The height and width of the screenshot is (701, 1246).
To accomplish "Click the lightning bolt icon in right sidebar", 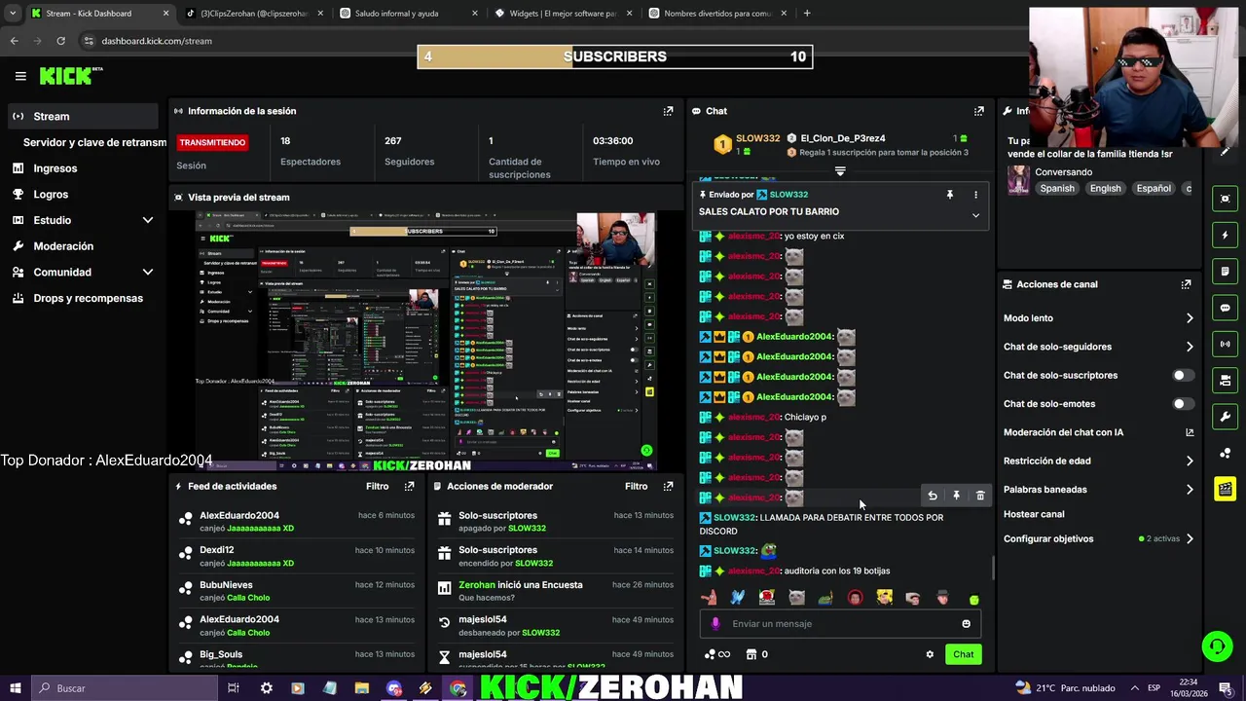I will (x=1225, y=235).
